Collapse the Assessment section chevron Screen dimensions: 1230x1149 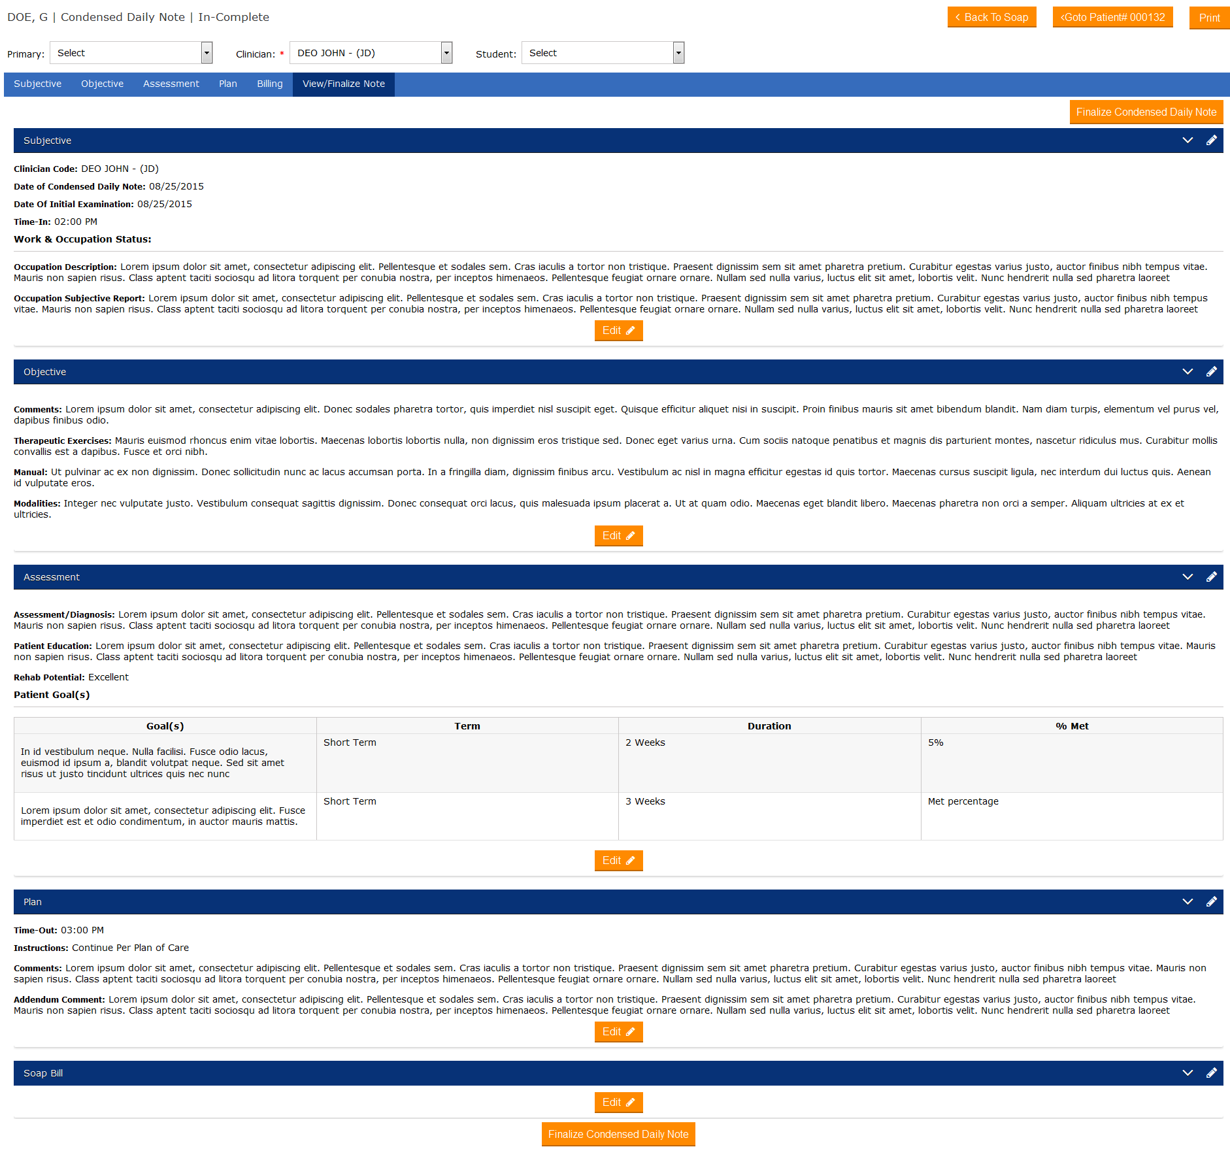(x=1188, y=577)
